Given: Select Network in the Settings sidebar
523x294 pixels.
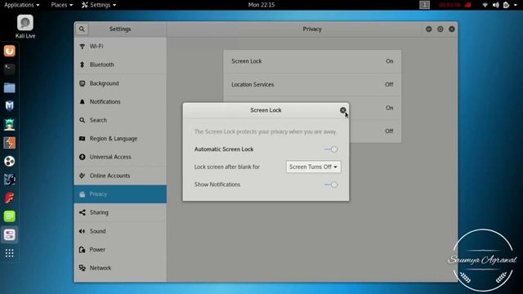Looking at the screenshot, I should [x=120, y=268].
